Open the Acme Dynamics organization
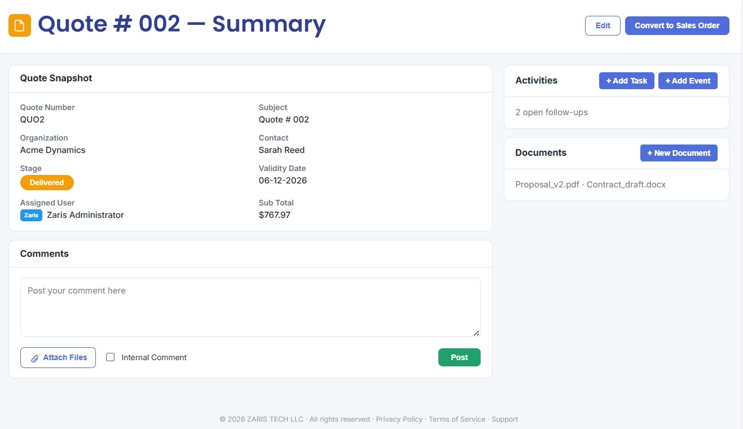Image resolution: width=743 pixels, height=429 pixels. pos(52,150)
